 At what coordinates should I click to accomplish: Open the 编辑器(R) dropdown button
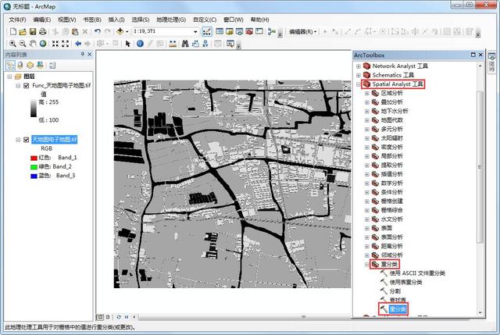(x=302, y=31)
